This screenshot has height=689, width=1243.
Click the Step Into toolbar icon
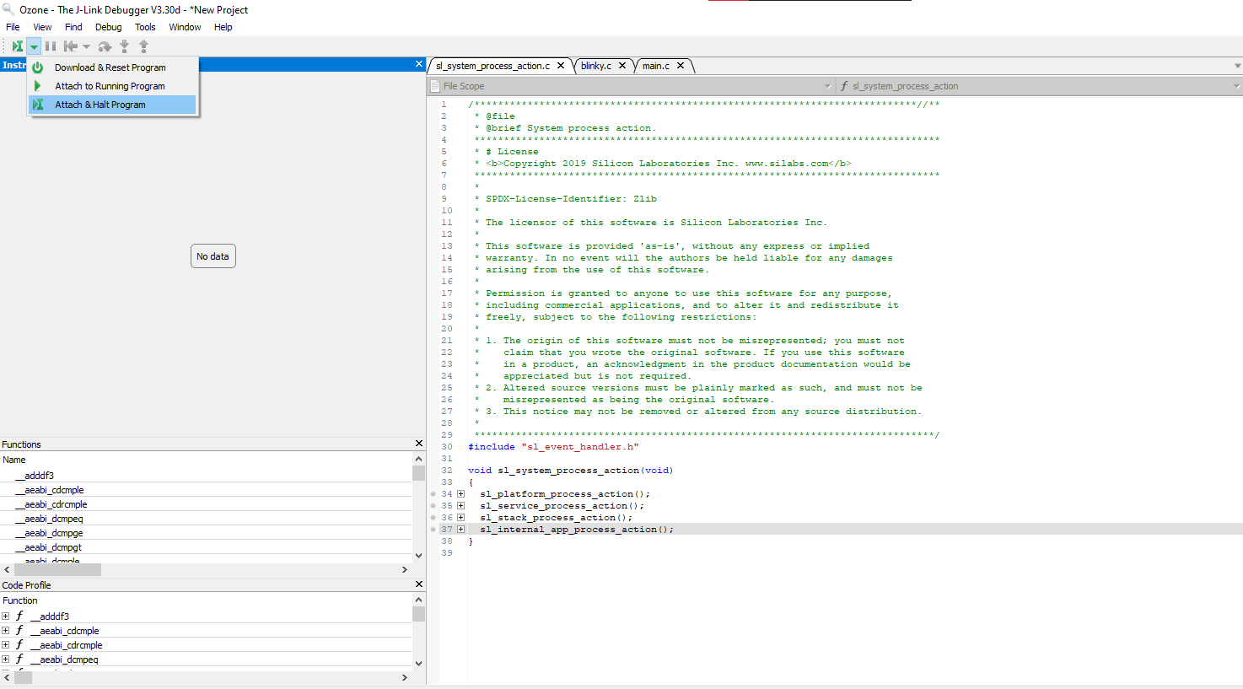coord(124,46)
